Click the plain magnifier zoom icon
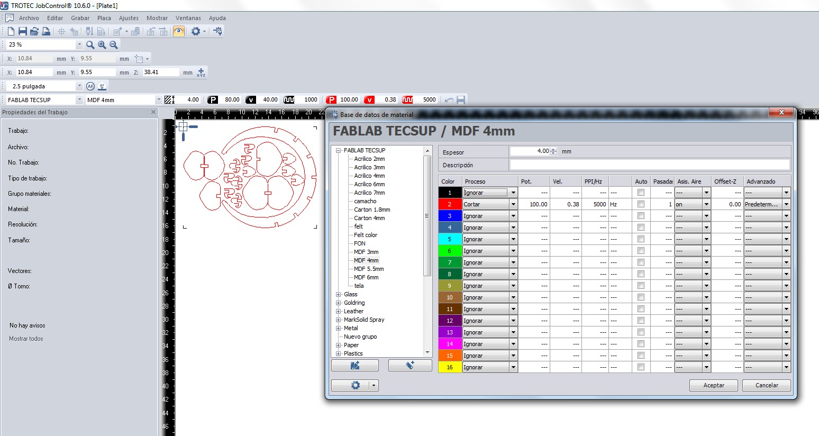This screenshot has height=436, width=819. tap(90, 45)
